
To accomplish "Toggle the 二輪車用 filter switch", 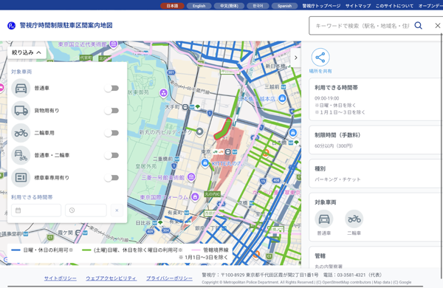I will [111, 133].
